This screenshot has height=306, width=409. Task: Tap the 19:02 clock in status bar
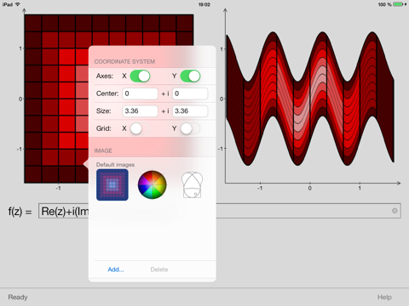pos(204,4)
